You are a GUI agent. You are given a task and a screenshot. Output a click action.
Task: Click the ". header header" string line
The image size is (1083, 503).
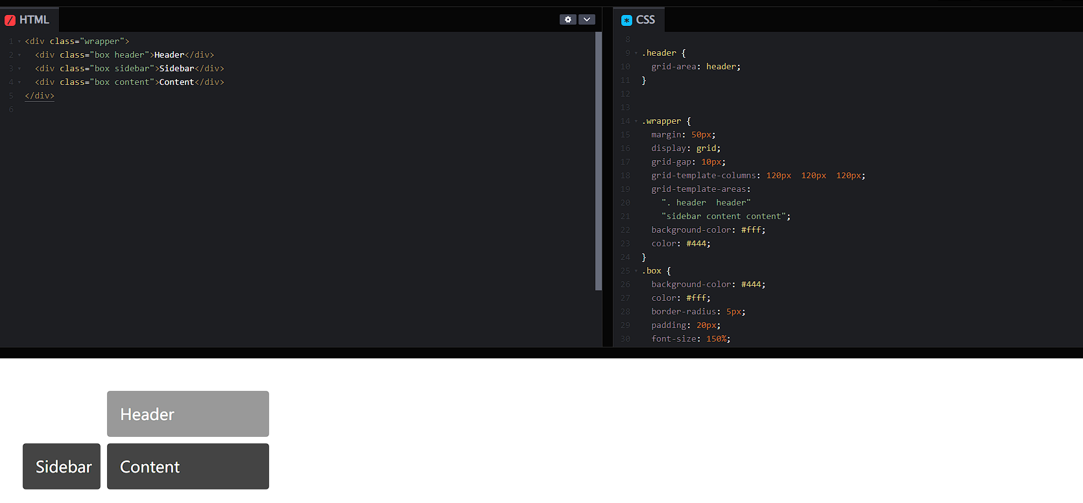(x=706, y=203)
